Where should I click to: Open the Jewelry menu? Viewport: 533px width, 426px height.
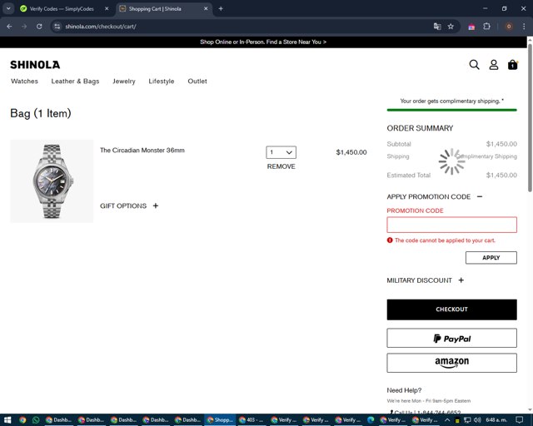point(124,82)
